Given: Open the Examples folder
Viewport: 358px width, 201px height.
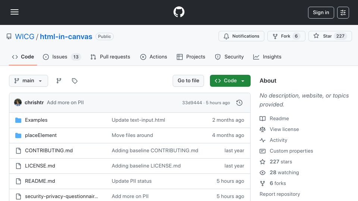Looking at the screenshot, I should click(x=36, y=120).
